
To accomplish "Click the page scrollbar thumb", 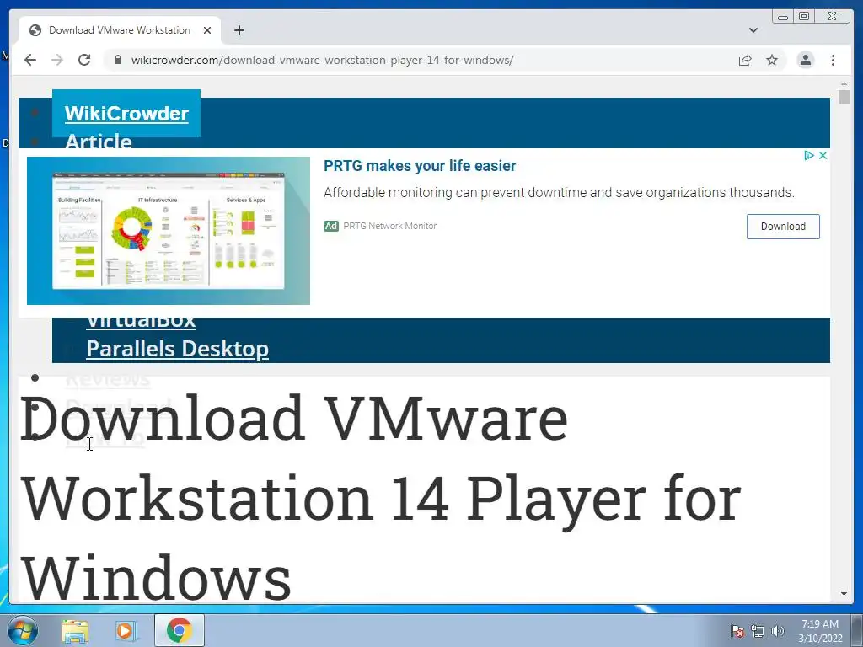I will coord(844,97).
